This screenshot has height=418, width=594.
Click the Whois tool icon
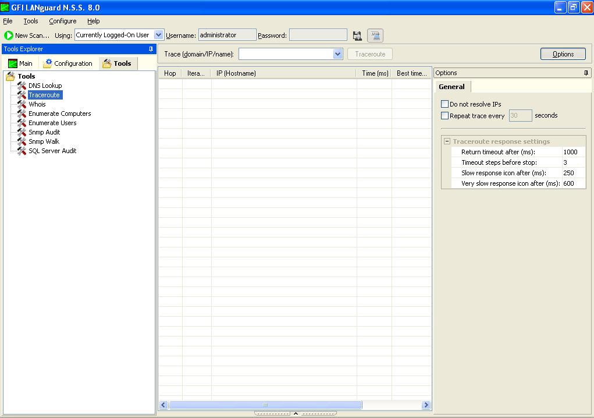[x=22, y=104]
